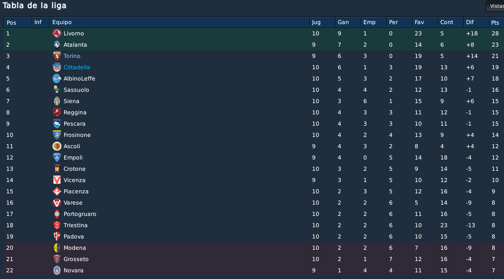Open the Cittadella team name link
Viewport: 504px width, 279px height.
coord(77,67)
